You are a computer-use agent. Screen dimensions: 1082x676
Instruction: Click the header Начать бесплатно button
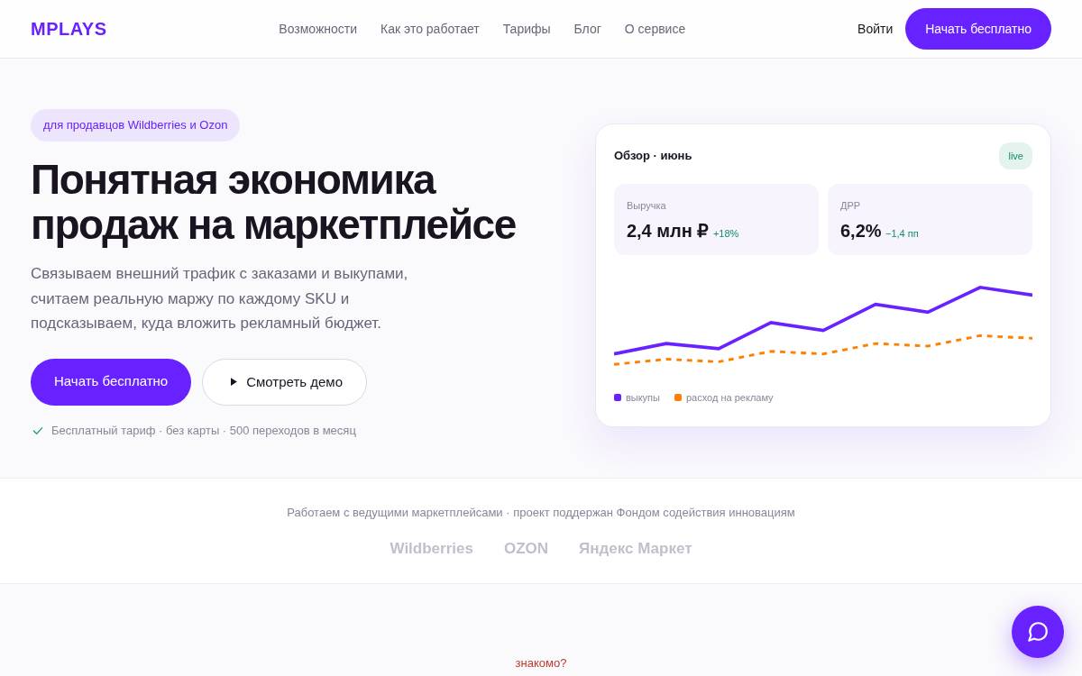tap(978, 29)
